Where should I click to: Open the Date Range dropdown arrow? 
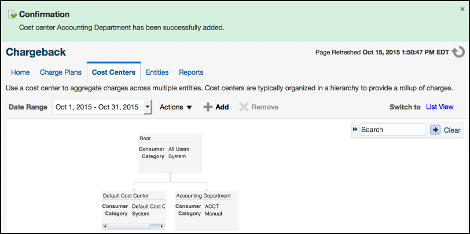point(148,107)
